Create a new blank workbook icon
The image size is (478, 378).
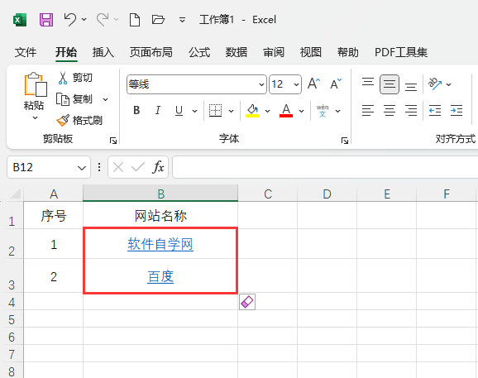pyautogui.click(x=135, y=20)
